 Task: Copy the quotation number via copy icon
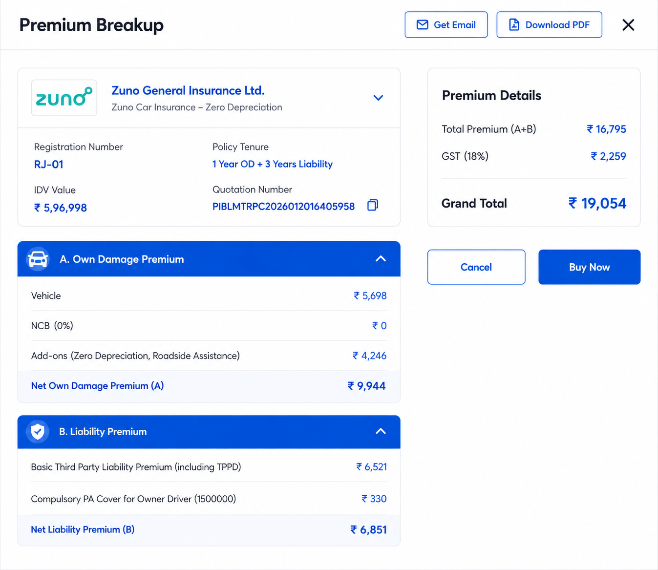[x=373, y=205]
